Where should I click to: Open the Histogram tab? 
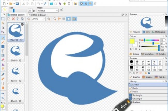[x=159, y=32]
